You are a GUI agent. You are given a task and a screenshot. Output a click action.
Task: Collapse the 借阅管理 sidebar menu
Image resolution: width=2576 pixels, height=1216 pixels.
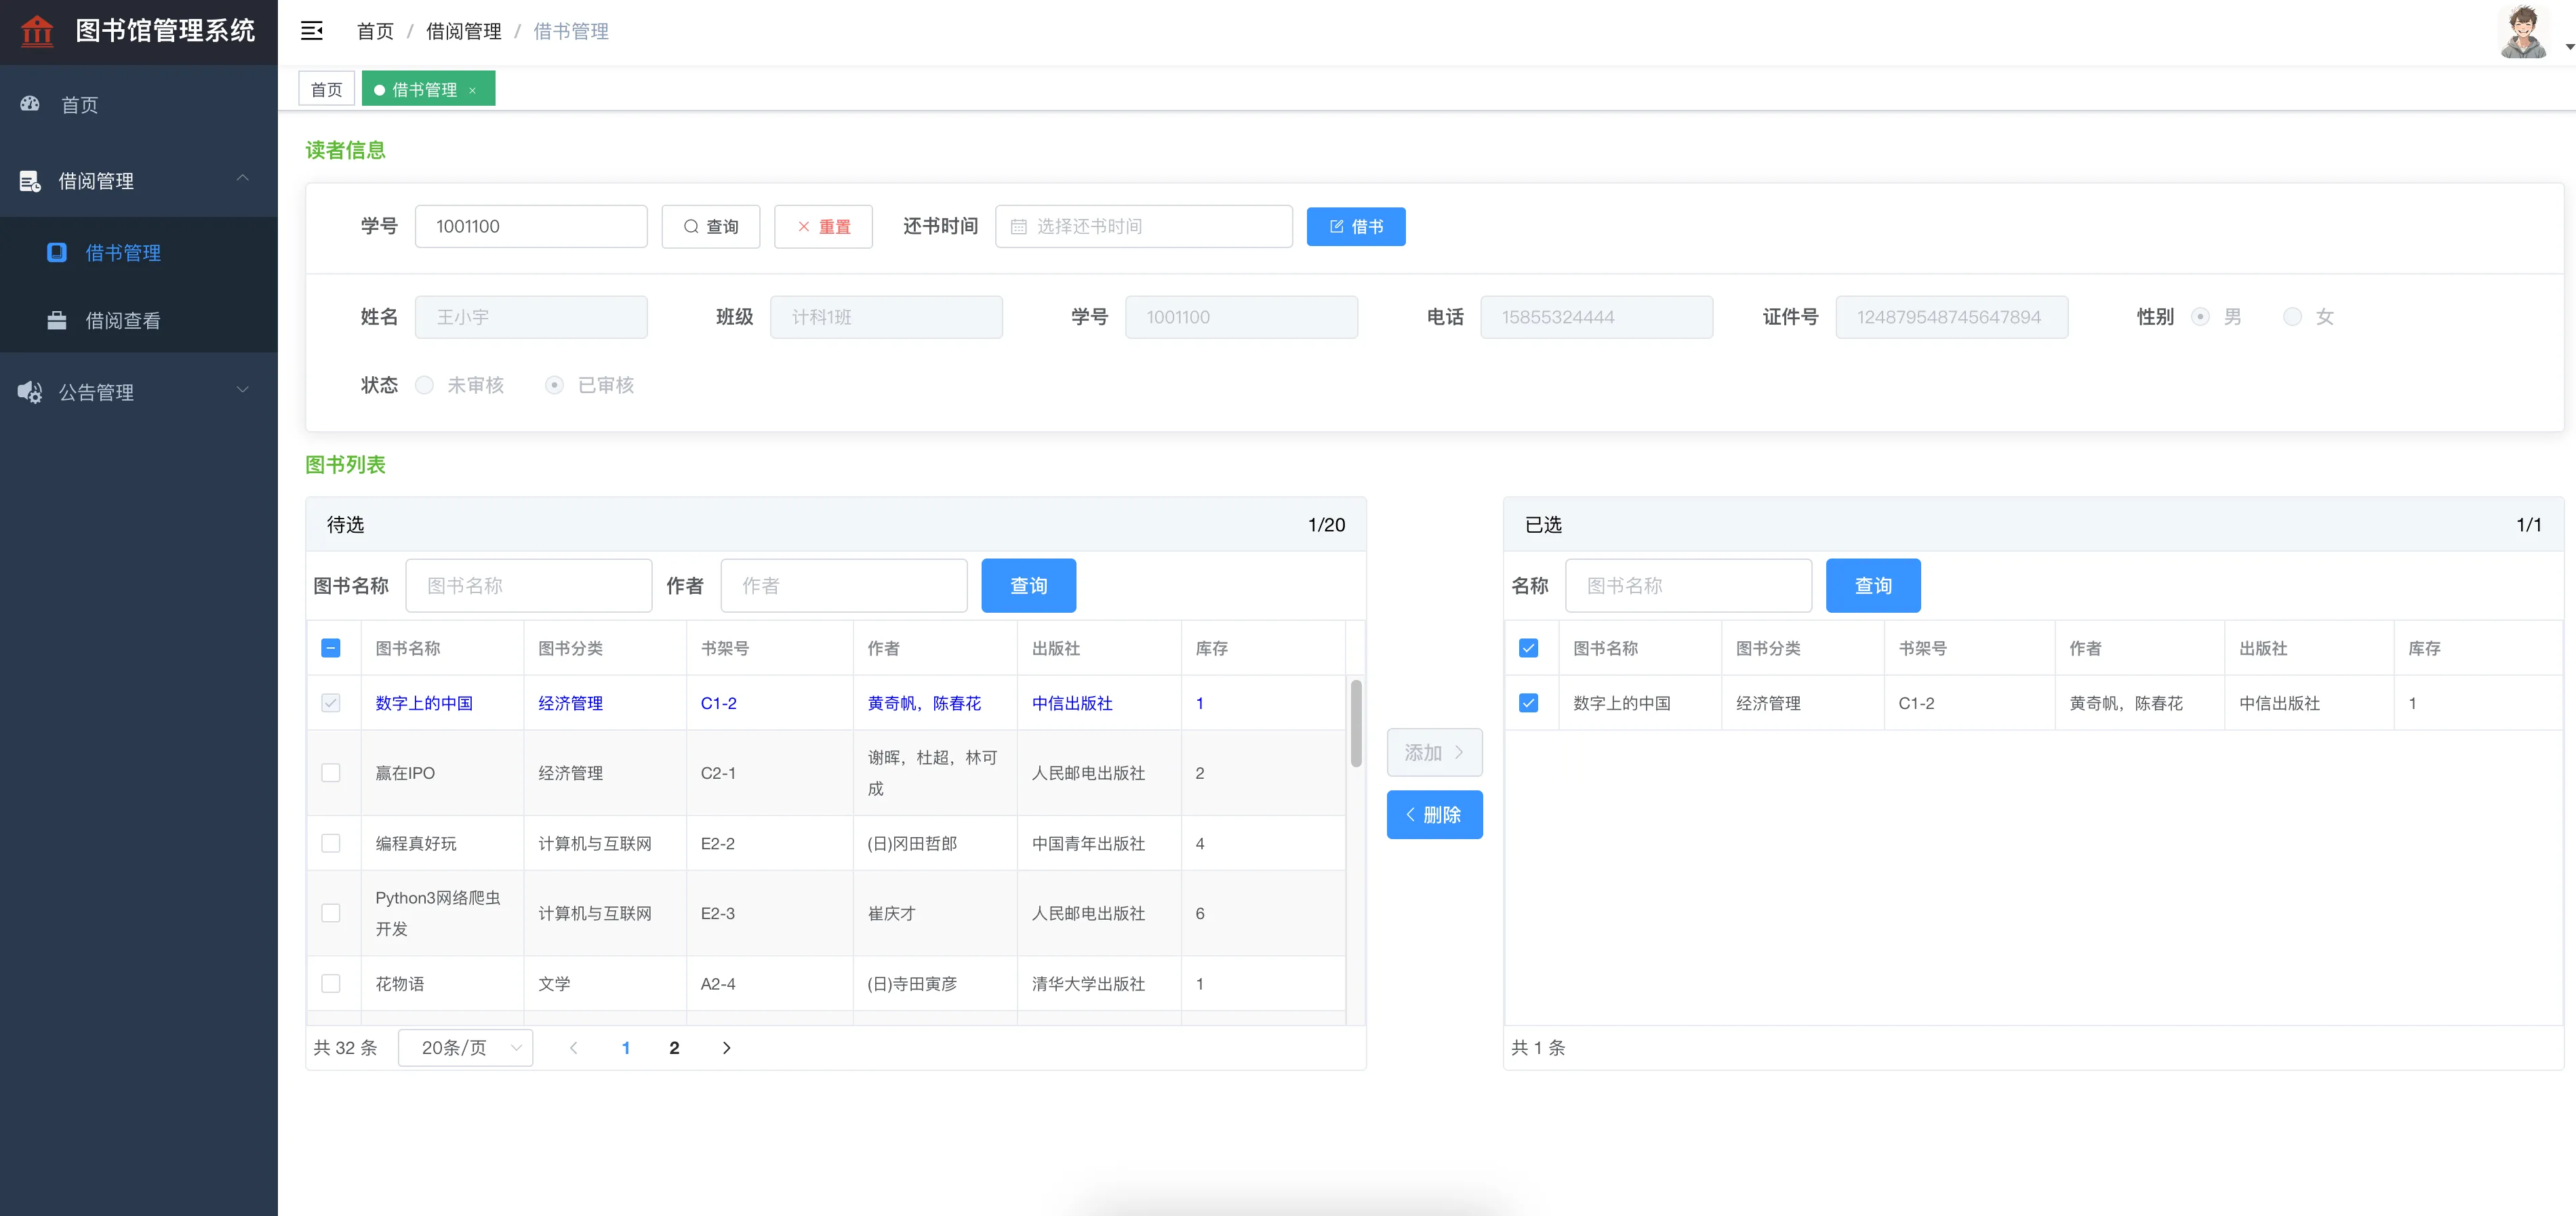242,179
